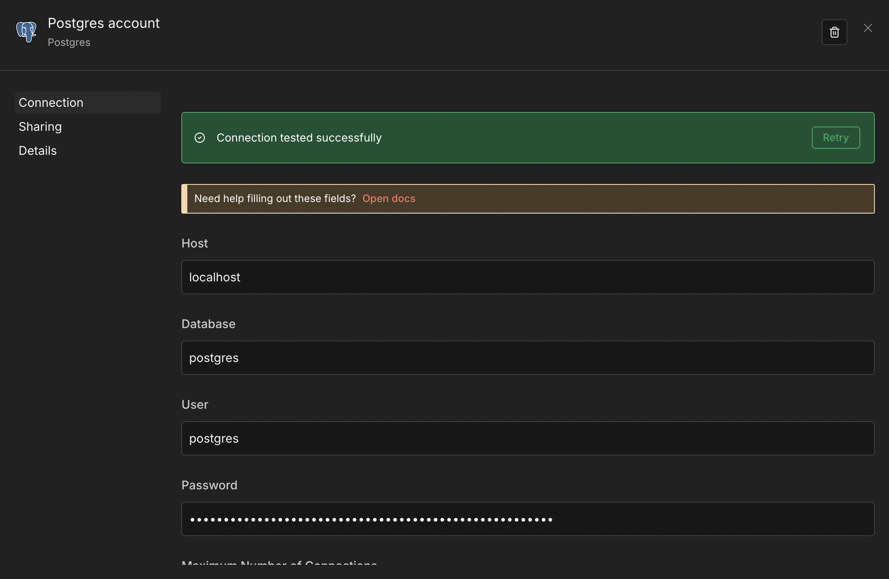Click the Postgres account title
The width and height of the screenshot is (889, 579).
[x=104, y=23]
